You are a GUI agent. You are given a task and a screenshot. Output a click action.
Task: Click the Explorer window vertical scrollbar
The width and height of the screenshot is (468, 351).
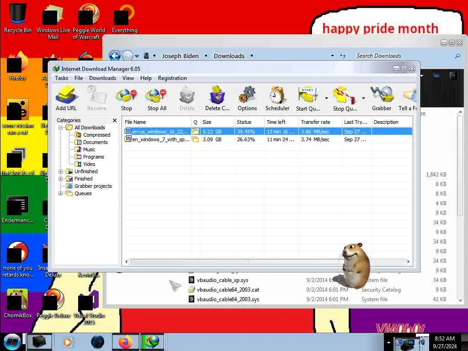(x=460, y=165)
